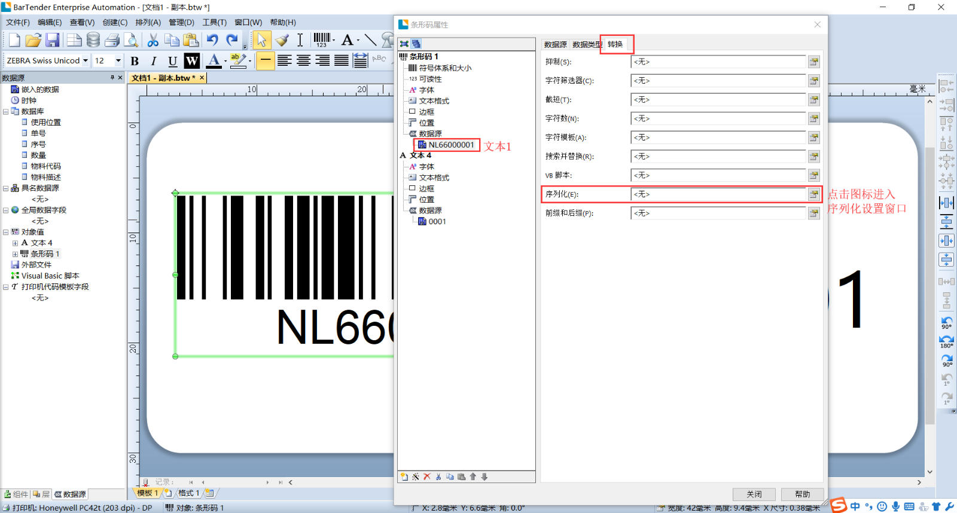
Task: Click the print preview magnifier icon
Action: (131, 40)
